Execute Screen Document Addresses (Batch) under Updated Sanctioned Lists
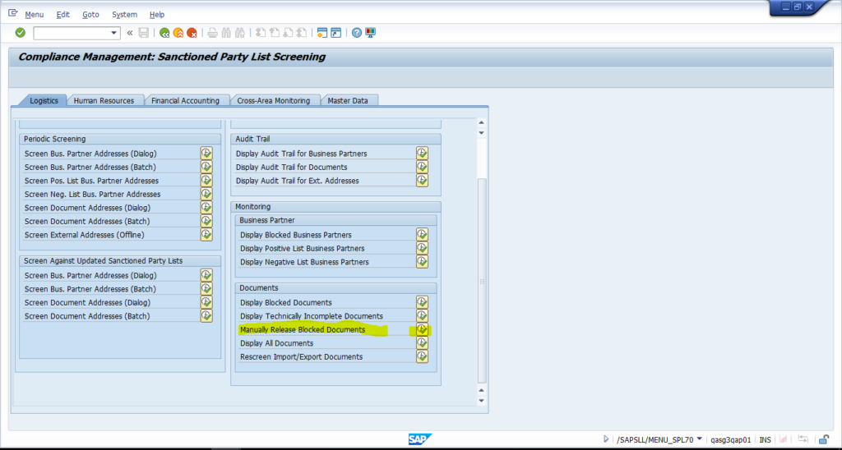Image resolution: width=842 pixels, height=450 pixels. point(206,316)
